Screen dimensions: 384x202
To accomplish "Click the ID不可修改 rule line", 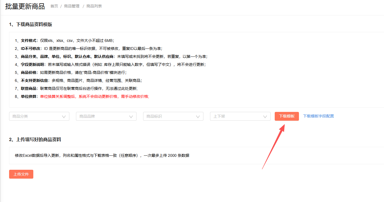I will coord(89,49).
